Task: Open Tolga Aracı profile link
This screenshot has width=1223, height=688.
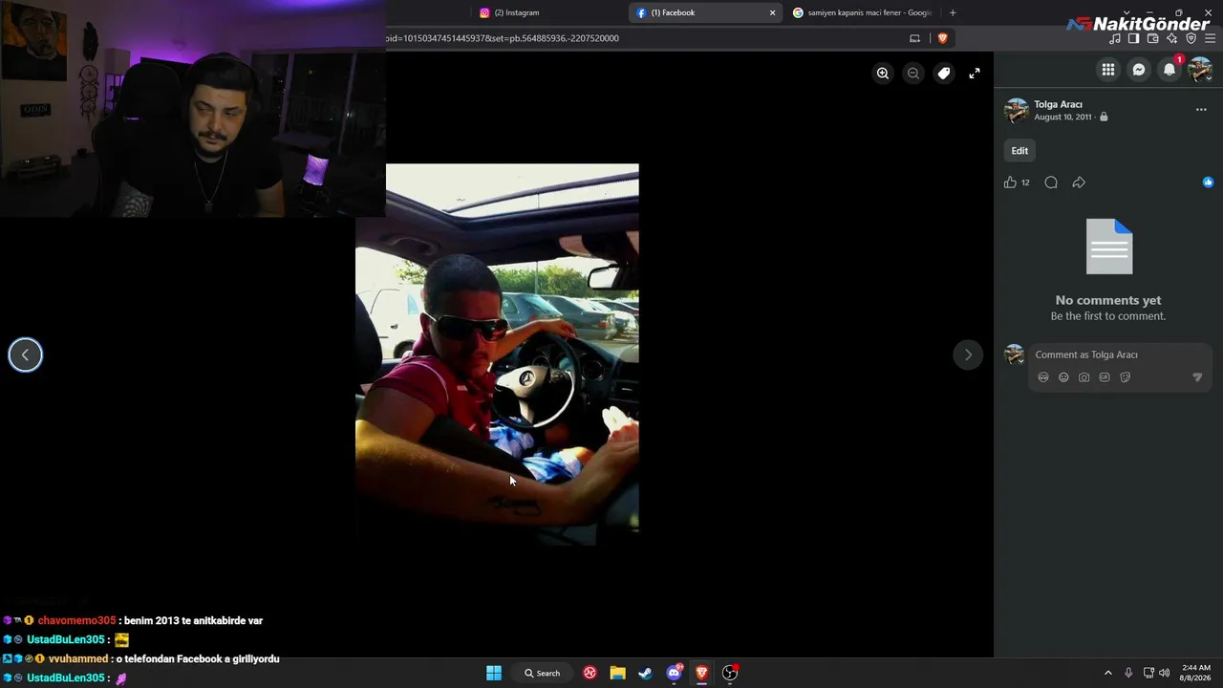Action: (x=1058, y=104)
